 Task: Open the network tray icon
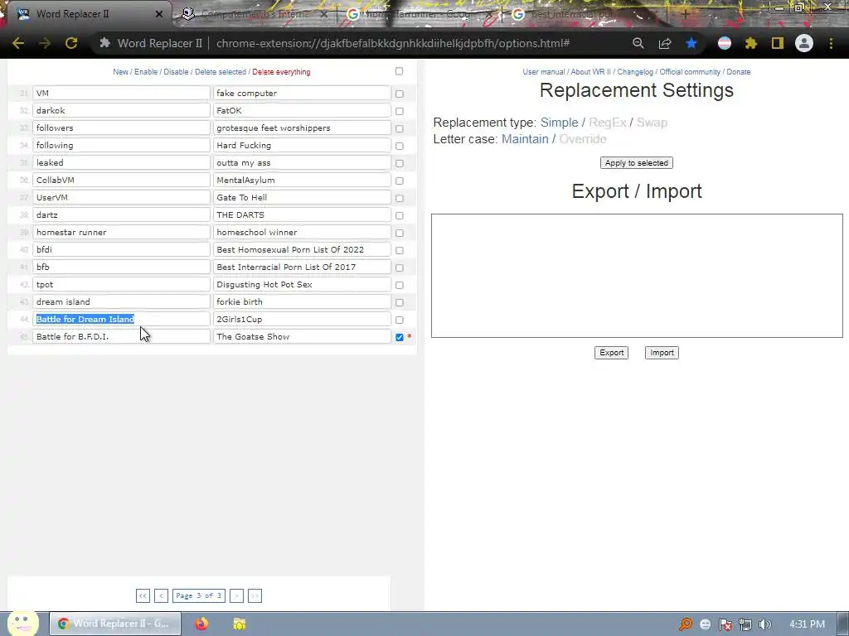click(x=745, y=624)
